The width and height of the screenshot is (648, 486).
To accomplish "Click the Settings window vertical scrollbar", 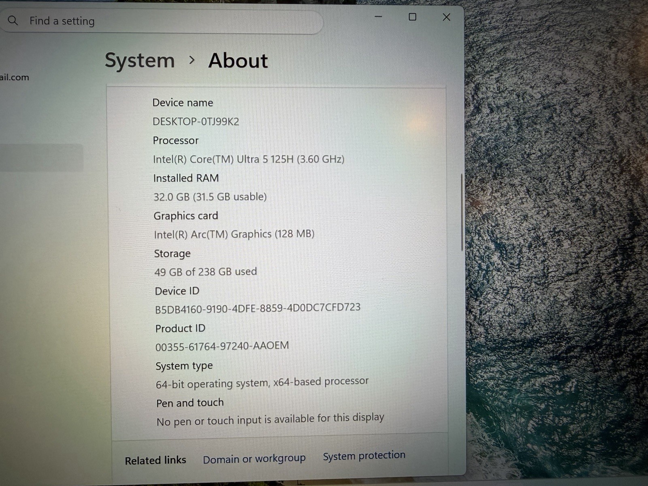I will (462, 213).
